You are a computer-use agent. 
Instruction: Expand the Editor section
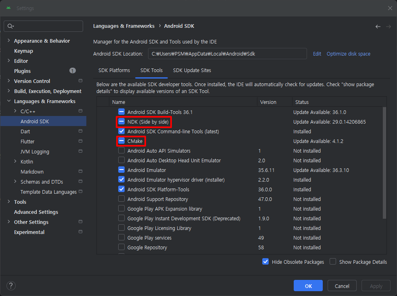coord(9,61)
